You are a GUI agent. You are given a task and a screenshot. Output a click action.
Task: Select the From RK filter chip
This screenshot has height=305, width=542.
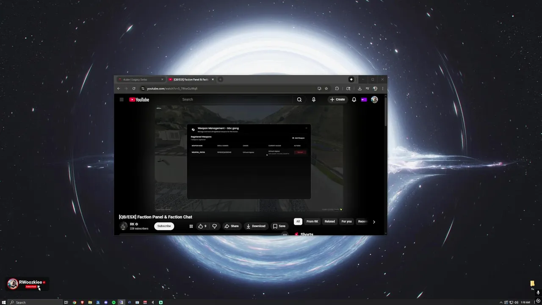[312, 222]
